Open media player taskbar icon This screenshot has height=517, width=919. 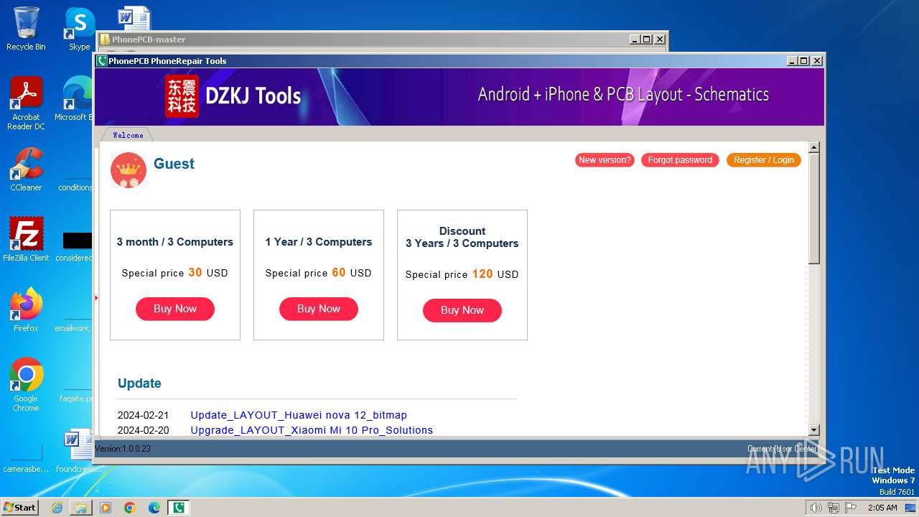pyautogui.click(x=106, y=508)
